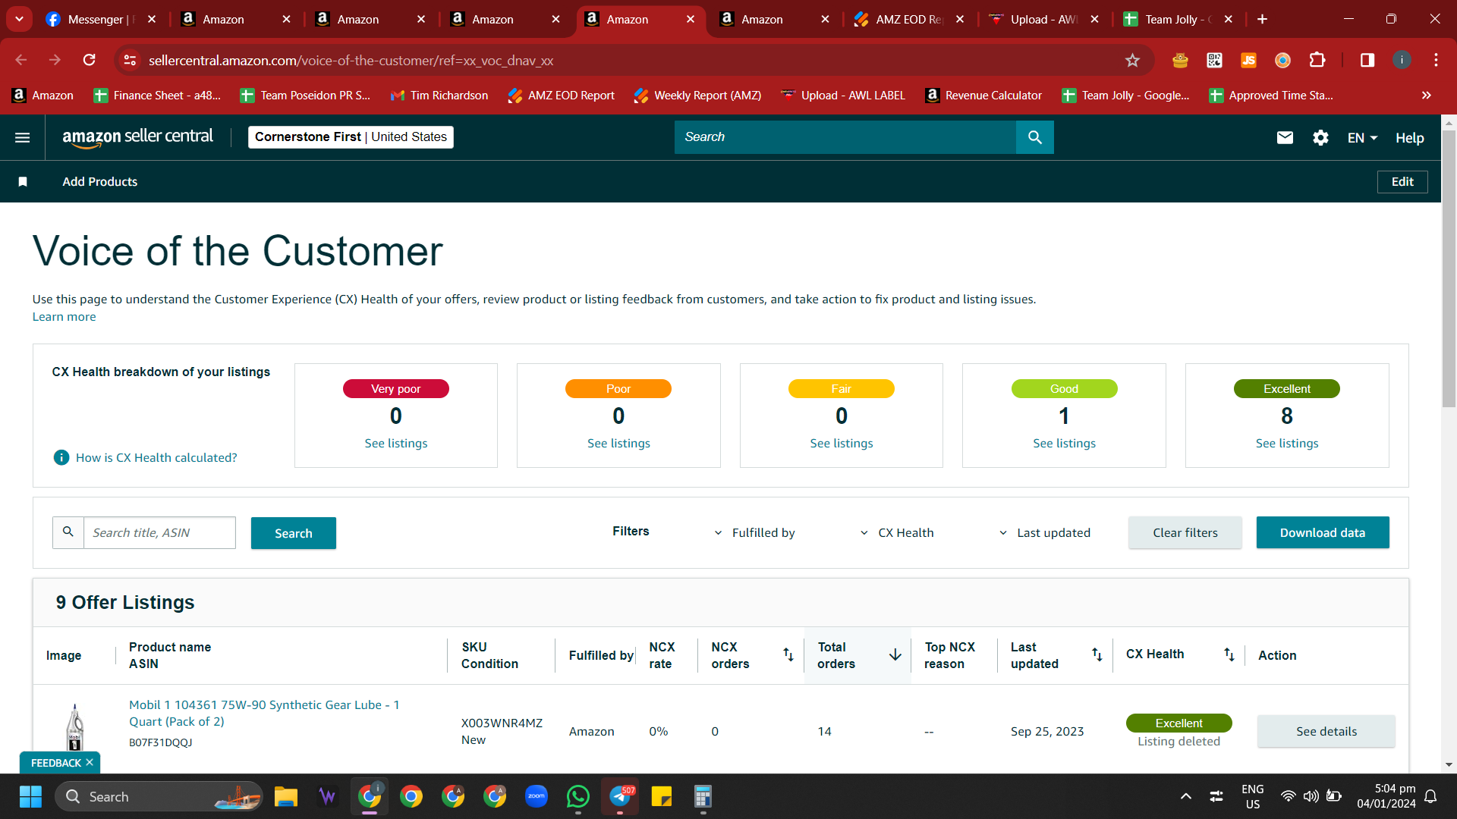Click the Search title, ASIN input field
Image resolution: width=1457 pixels, height=819 pixels.
tap(159, 532)
